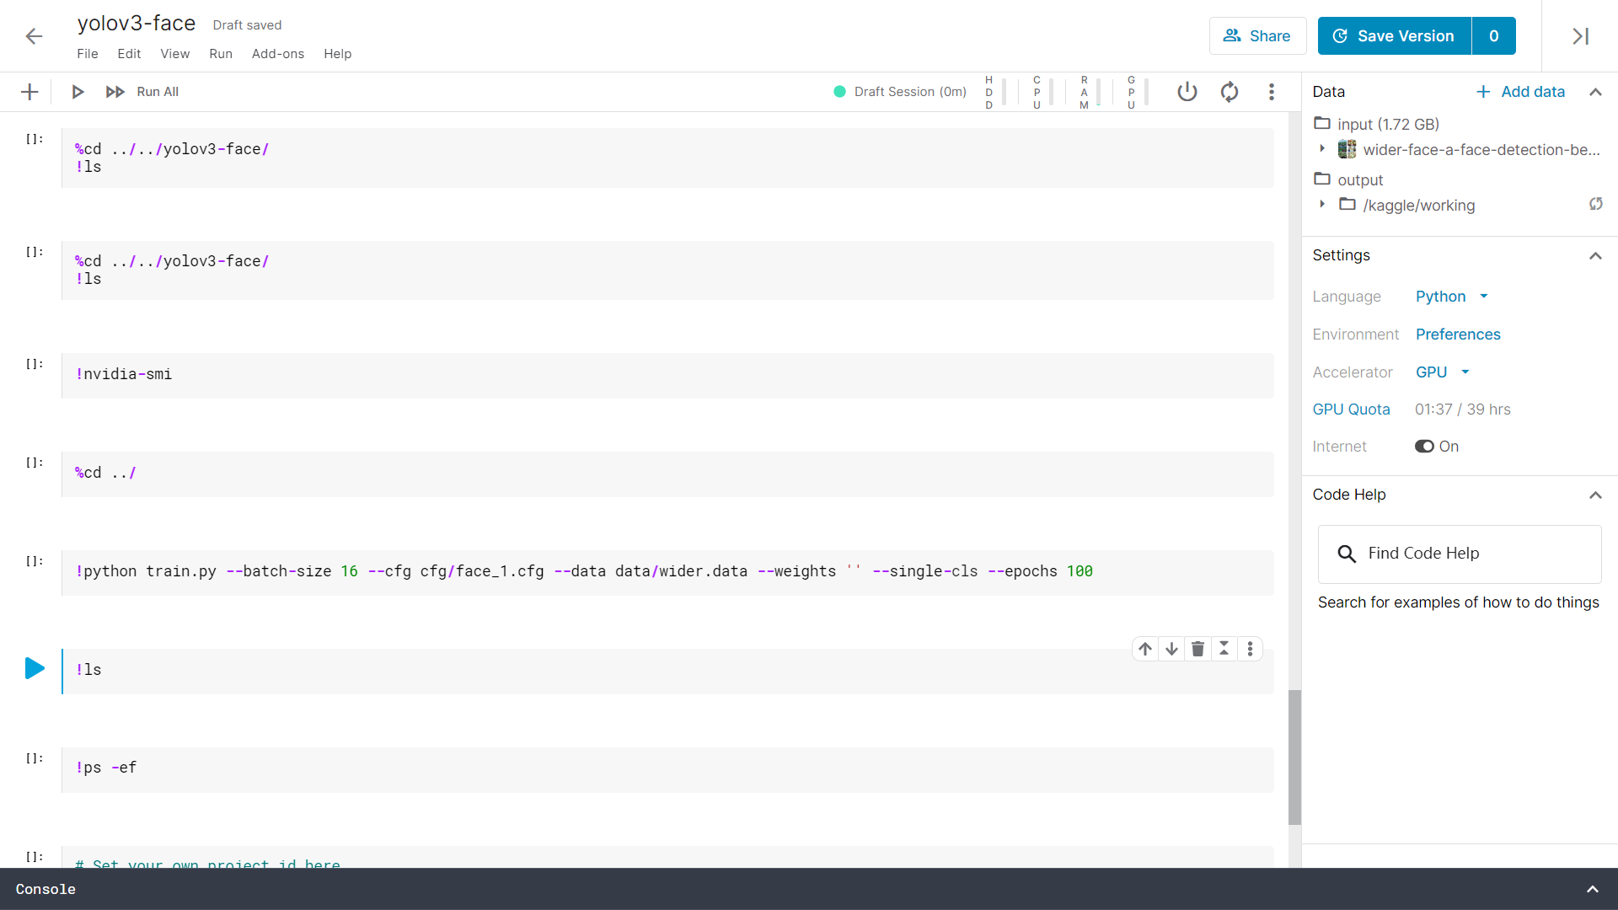Click Save Version
Screen dimensions: 1618x910
(x=1395, y=36)
